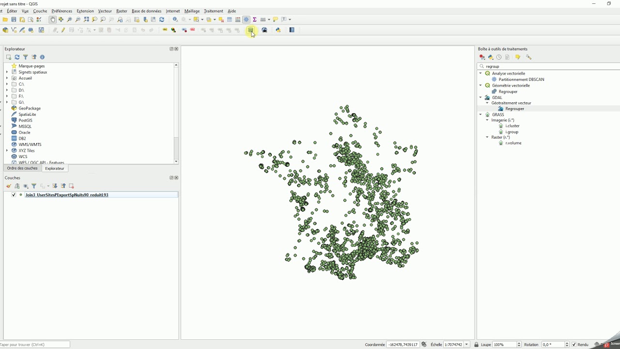Viewport: 620px width, 349px height.
Task: Collapse the GRASS provider group
Action: point(480,115)
